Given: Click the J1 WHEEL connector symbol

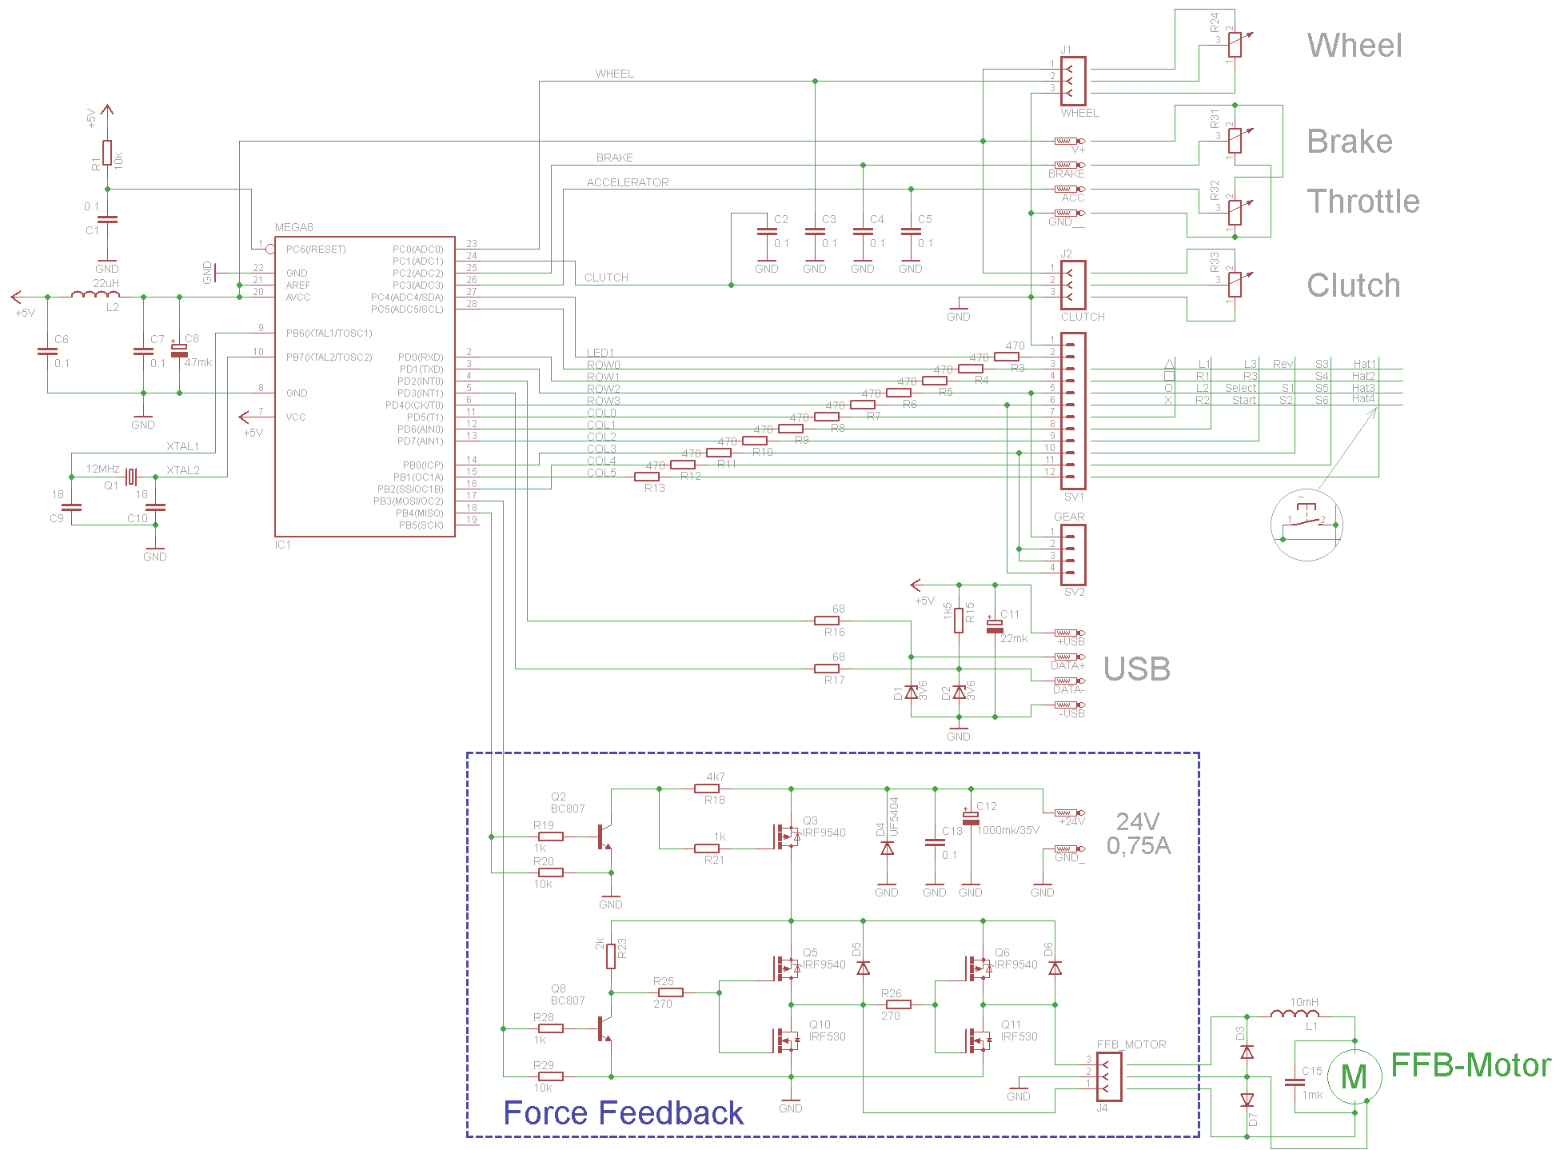Looking at the screenshot, I should pyautogui.click(x=1073, y=81).
